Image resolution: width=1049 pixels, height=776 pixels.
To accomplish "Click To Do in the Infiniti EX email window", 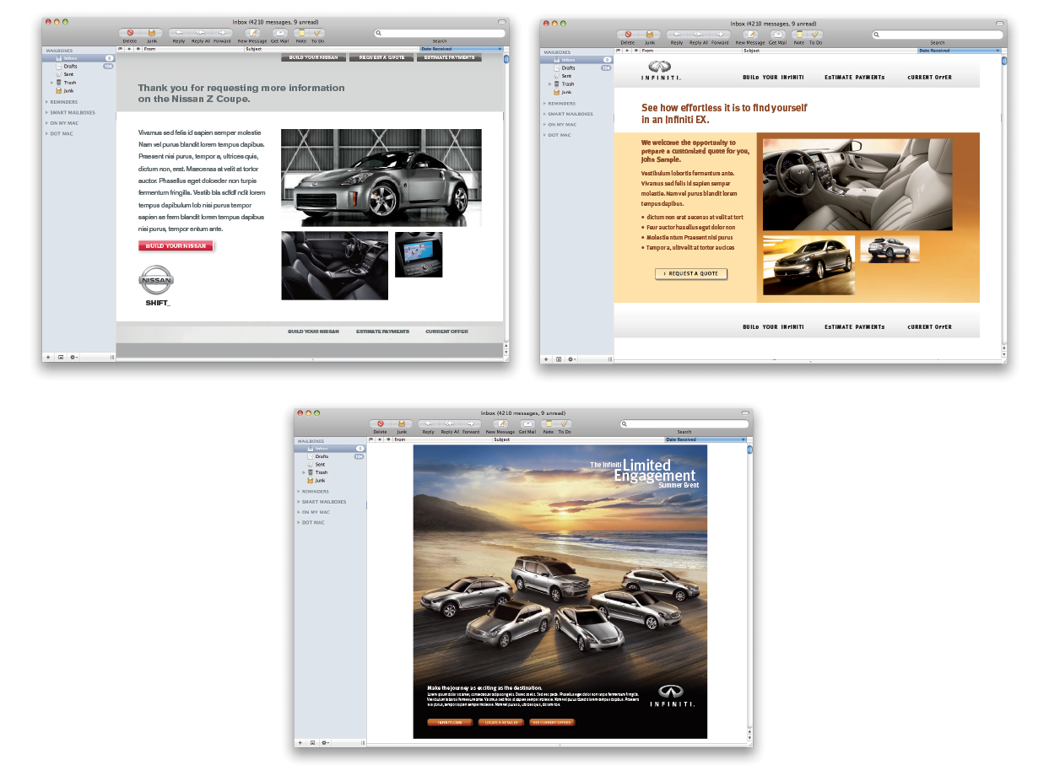I will (815, 35).
